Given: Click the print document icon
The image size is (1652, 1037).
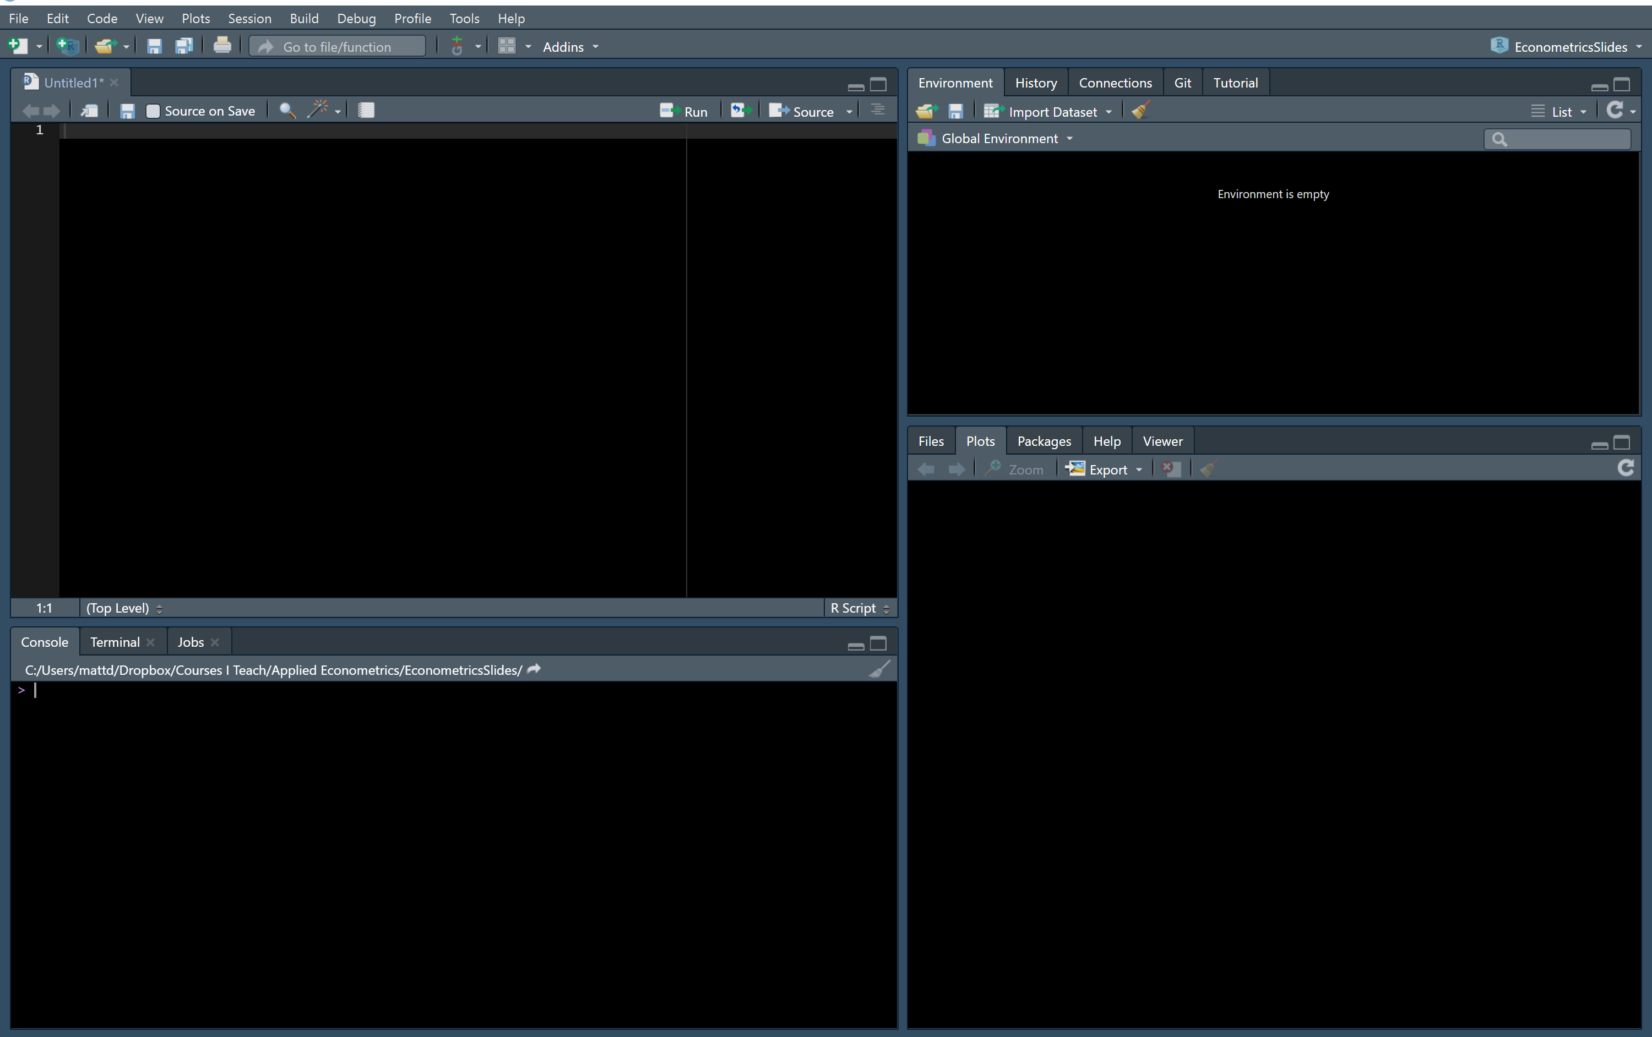Looking at the screenshot, I should point(221,46).
